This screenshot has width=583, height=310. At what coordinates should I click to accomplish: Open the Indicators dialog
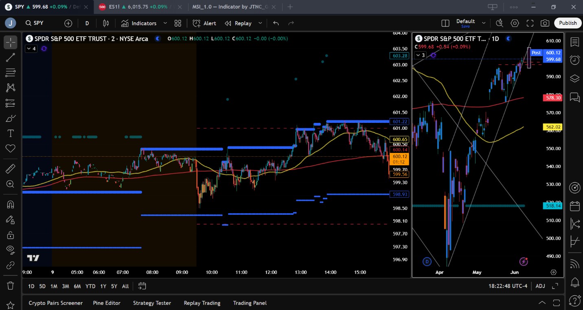click(x=139, y=23)
